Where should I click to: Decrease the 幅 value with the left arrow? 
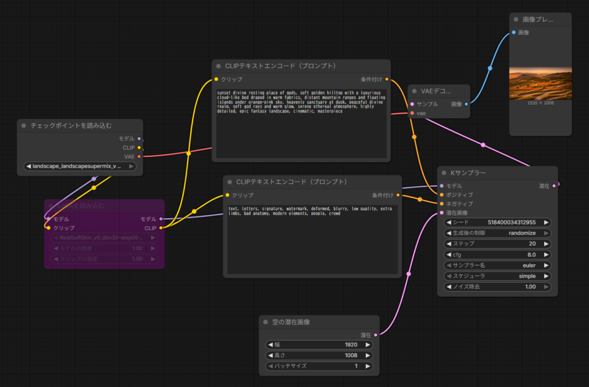270,345
